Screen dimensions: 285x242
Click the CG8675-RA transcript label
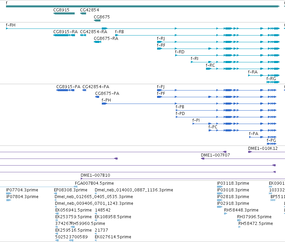(106, 39)
